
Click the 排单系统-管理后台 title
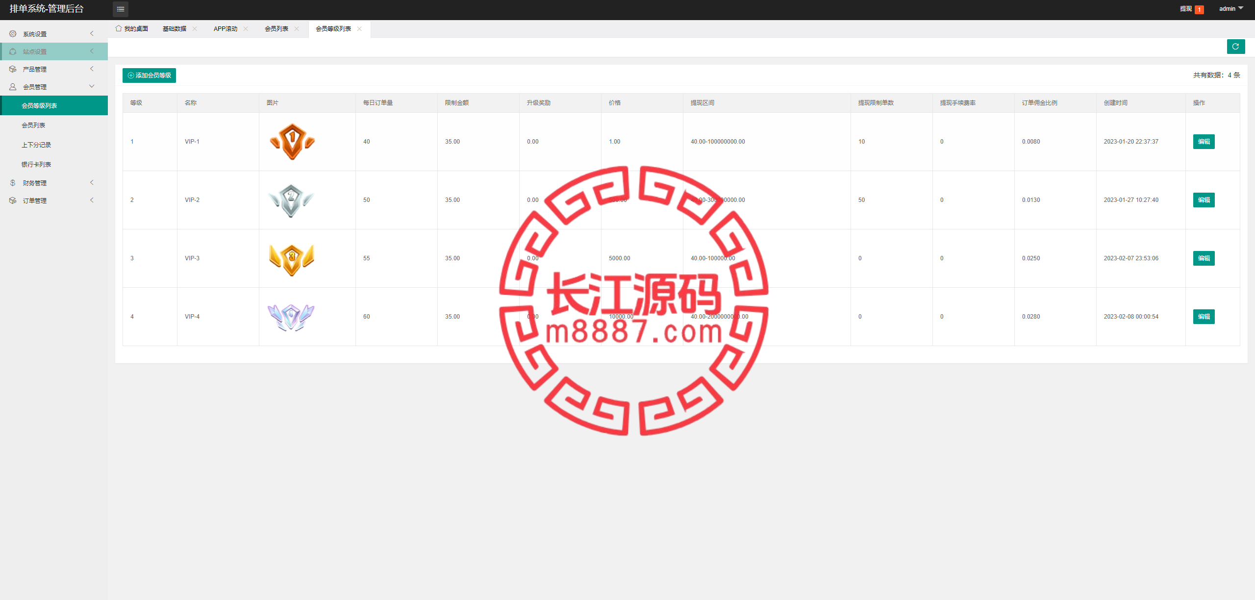coord(47,9)
